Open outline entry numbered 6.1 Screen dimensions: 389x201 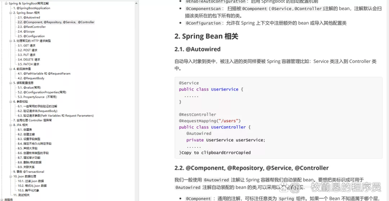[38, 106]
